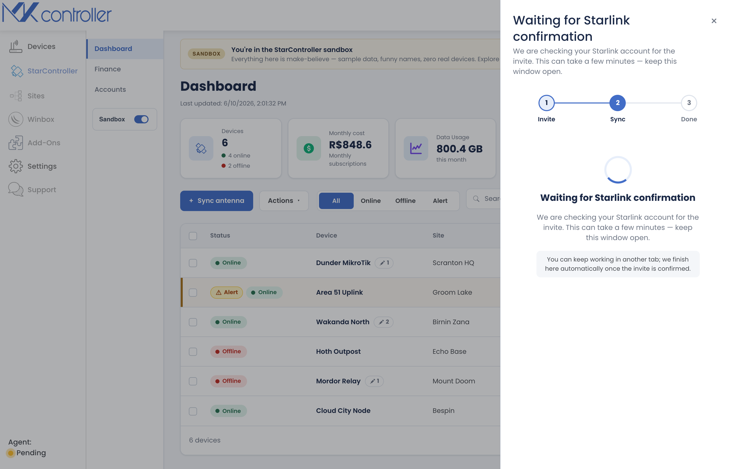
Task: Open the Area 51 Uplink device link
Action: pos(339,292)
